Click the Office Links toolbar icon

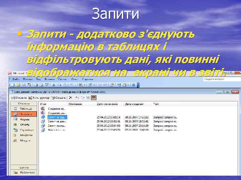[80, 85]
